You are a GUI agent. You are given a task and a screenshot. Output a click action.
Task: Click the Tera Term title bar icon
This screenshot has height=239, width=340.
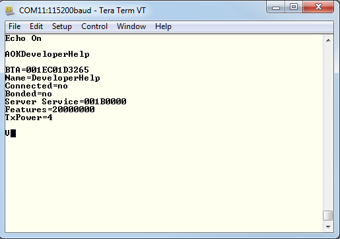click(x=10, y=11)
